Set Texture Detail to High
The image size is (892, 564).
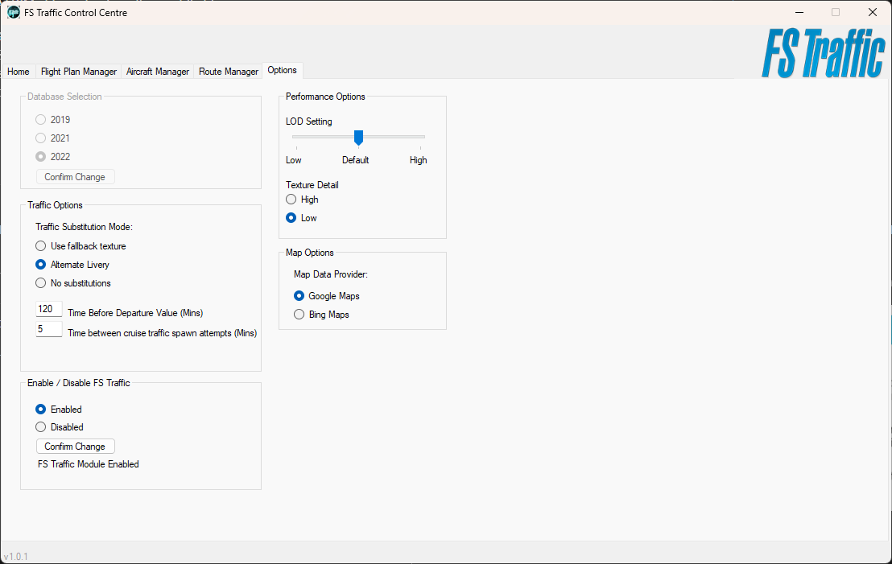(x=291, y=200)
